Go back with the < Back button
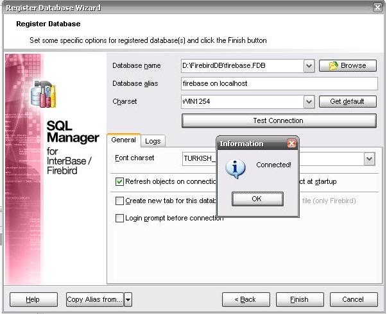 pos(246,299)
